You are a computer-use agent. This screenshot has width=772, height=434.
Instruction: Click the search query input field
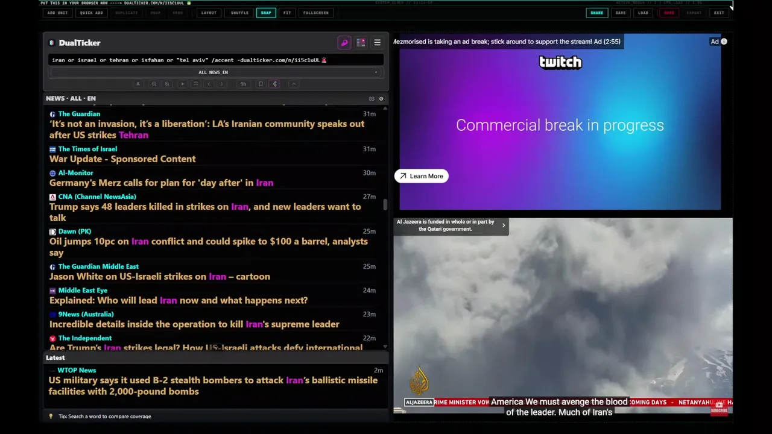pos(216,60)
